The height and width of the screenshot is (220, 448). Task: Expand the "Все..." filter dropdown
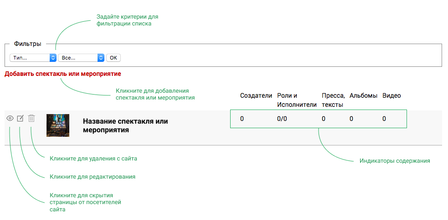tap(81, 58)
